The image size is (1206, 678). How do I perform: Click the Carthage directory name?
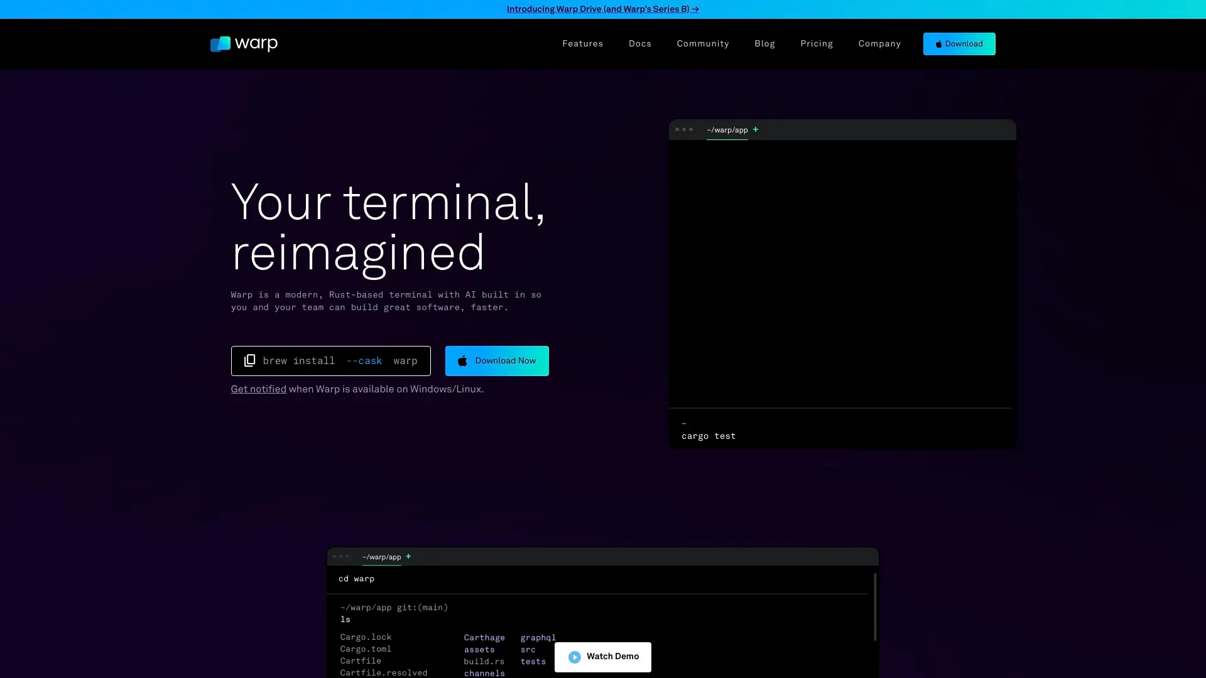[484, 638]
